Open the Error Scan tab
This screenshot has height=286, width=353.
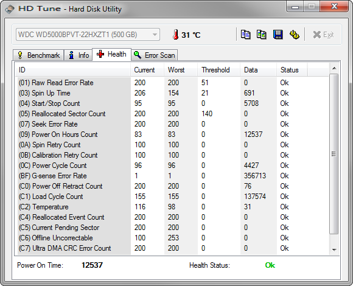point(155,55)
